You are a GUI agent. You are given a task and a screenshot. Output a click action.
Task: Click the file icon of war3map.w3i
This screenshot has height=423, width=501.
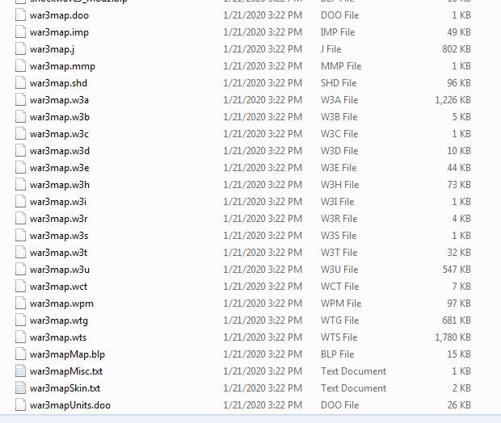click(x=20, y=202)
